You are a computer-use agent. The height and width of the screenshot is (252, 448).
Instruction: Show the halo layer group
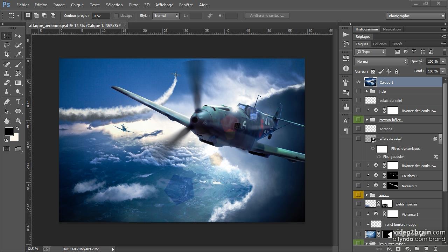click(x=358, y=91)
